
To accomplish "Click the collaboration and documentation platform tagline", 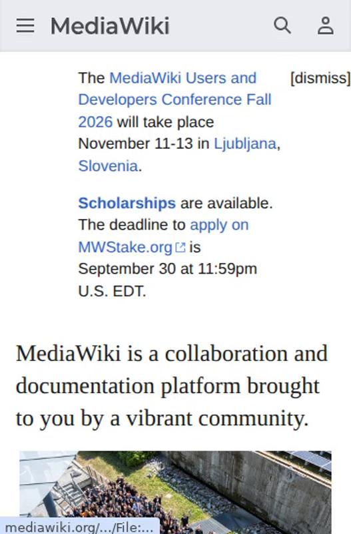I will (172, 386).
